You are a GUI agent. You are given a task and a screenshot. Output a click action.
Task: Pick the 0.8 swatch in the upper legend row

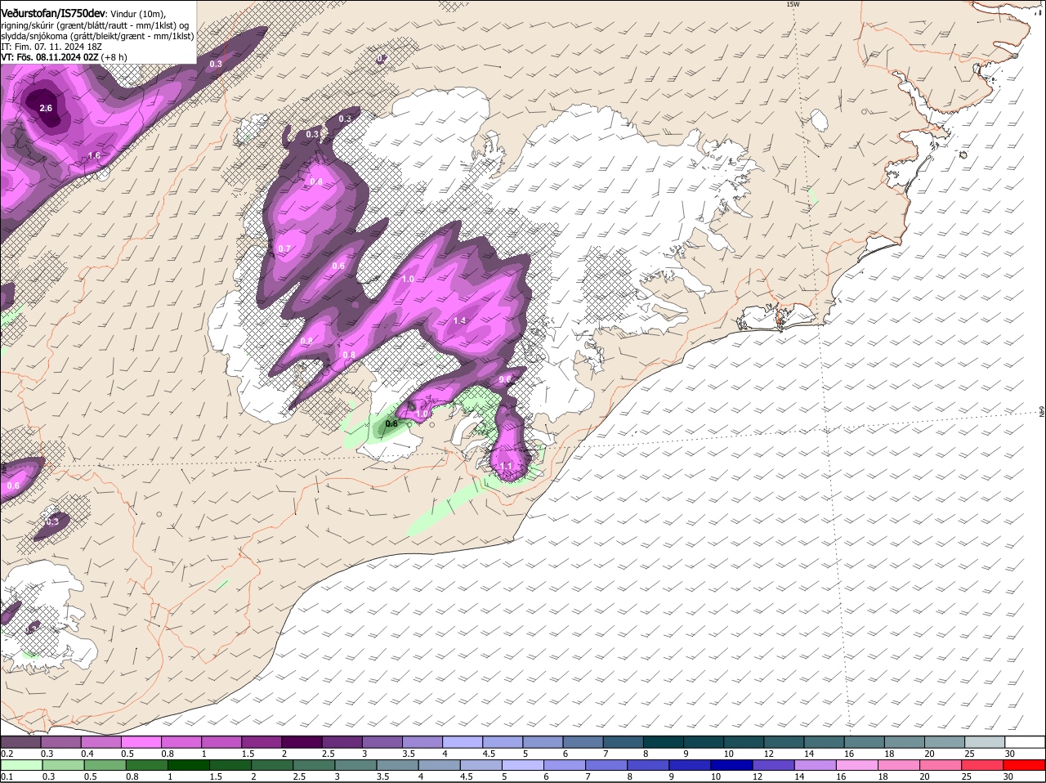(x=181, y=741)
